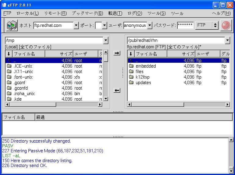Click the upload right-arrow button
This screenshot has height=175, width=235.
pos(117,53)
